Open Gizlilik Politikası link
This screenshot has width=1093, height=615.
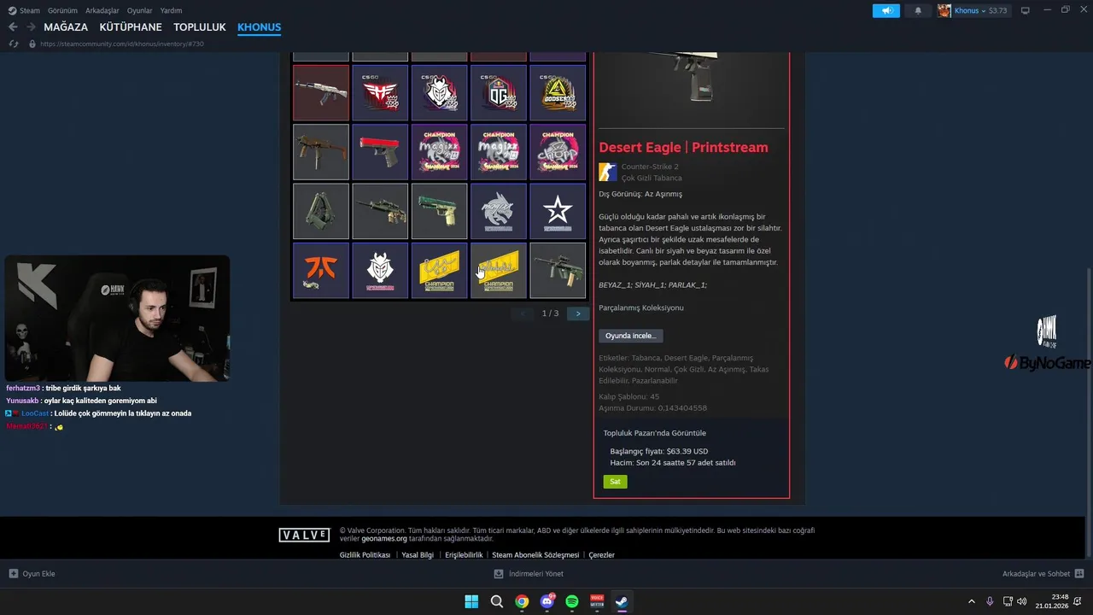[x=365, y=555]
